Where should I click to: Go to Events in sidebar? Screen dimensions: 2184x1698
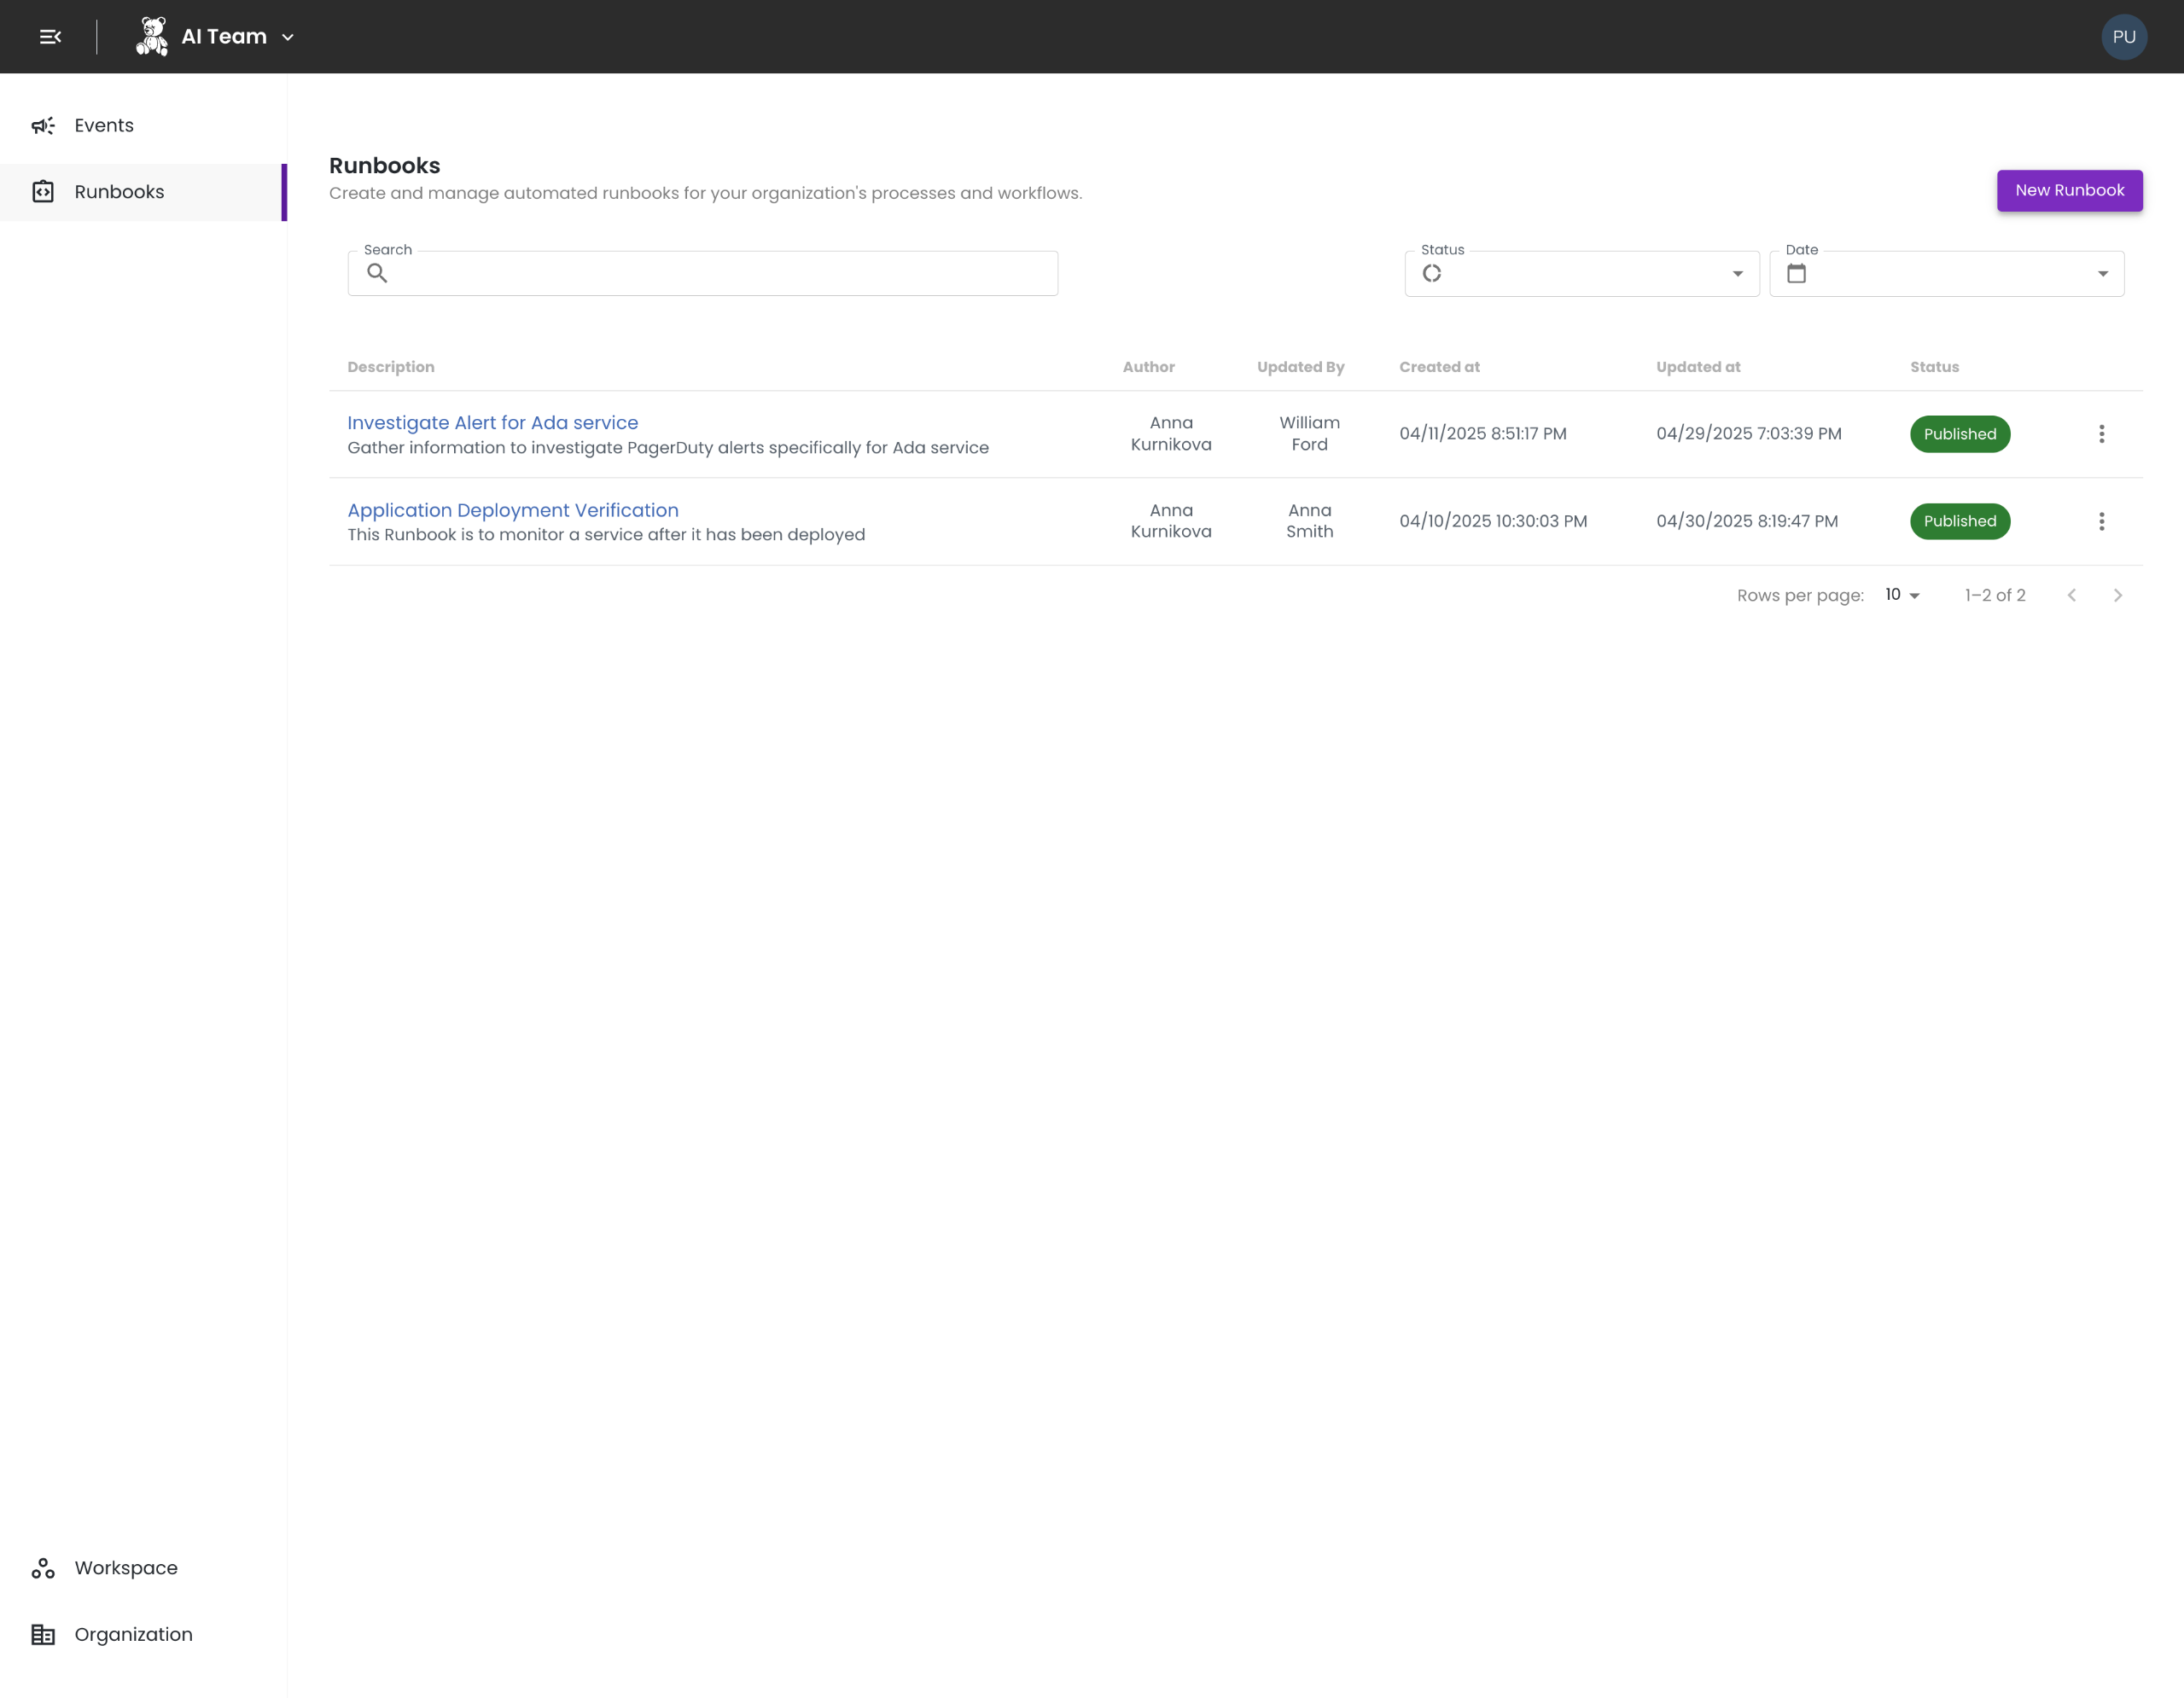[104, 126]
